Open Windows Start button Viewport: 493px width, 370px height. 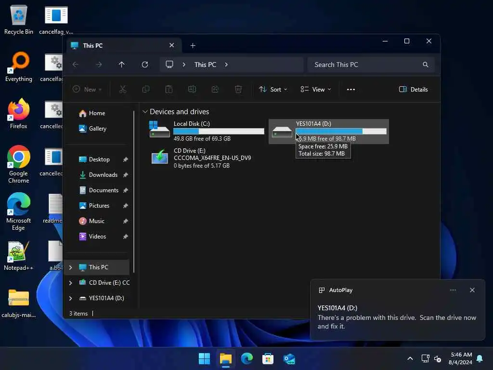[x=204, y=358]
